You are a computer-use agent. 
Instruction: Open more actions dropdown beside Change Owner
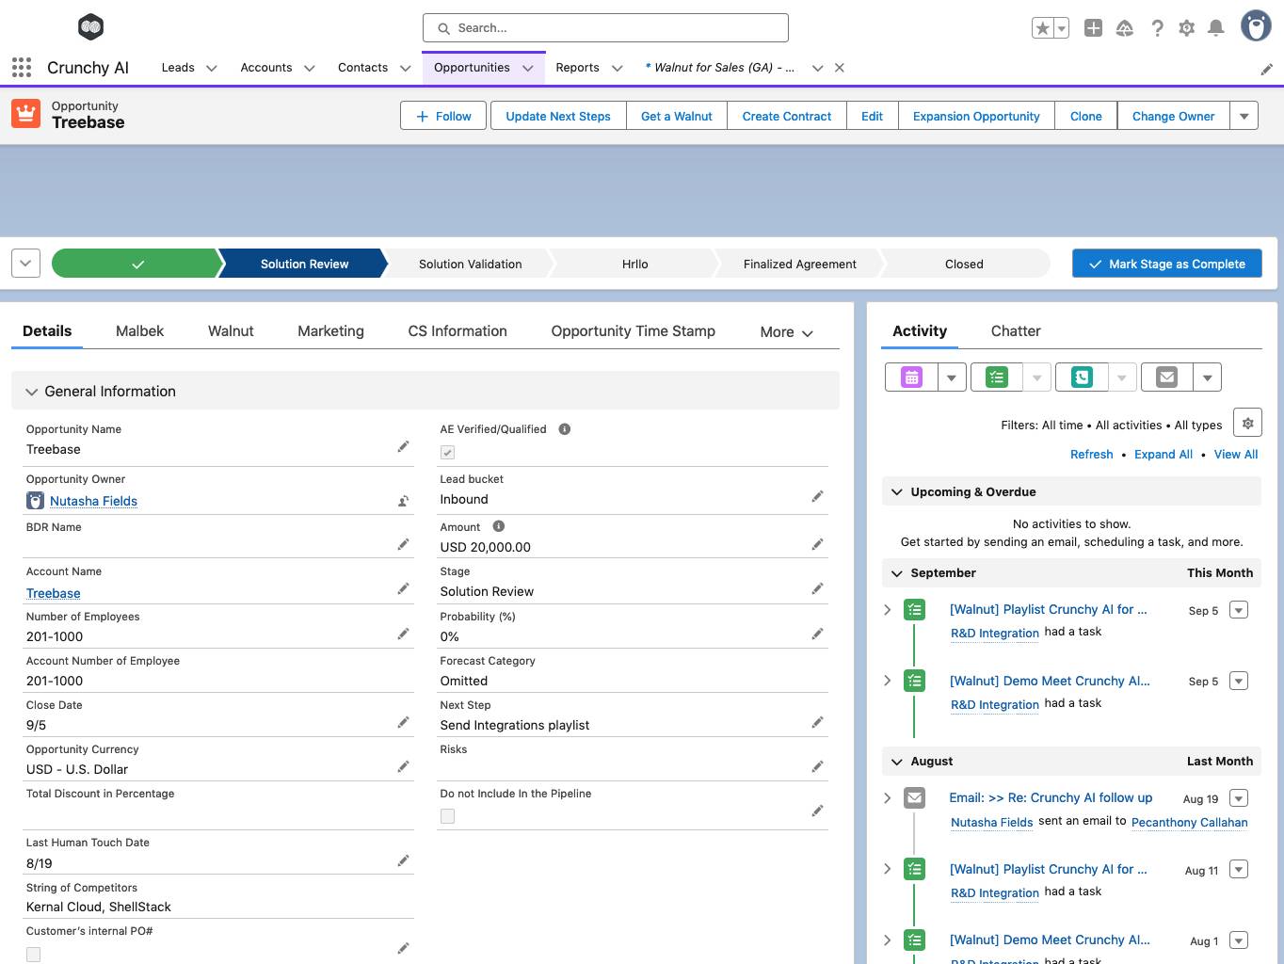[1244, 116]
